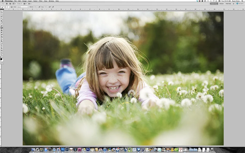The height and width of the screenshot is (153, 245).
Task: Open the Arrange Documents dropdown
Action: pyautogui.click(x=25, y=4)
